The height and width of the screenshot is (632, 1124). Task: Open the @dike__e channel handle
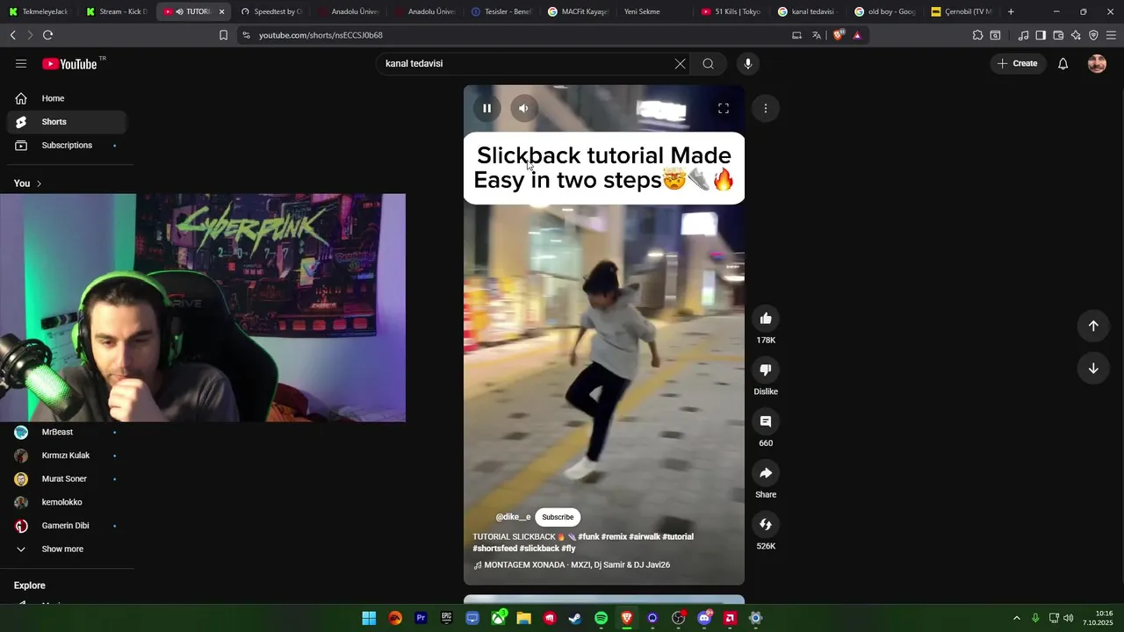(513, 517)
